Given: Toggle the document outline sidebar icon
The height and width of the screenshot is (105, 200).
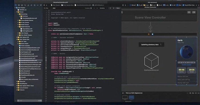Looking at the screenshot, I should (123, 93).
